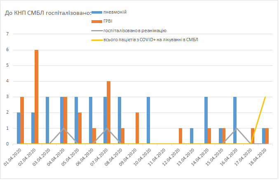Click the y-axis value label 7

pyautogui.click(x=7, y=34)
